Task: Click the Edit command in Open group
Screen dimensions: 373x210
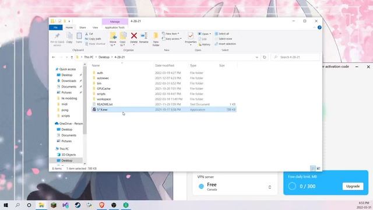Action: [x=202, y=39]
